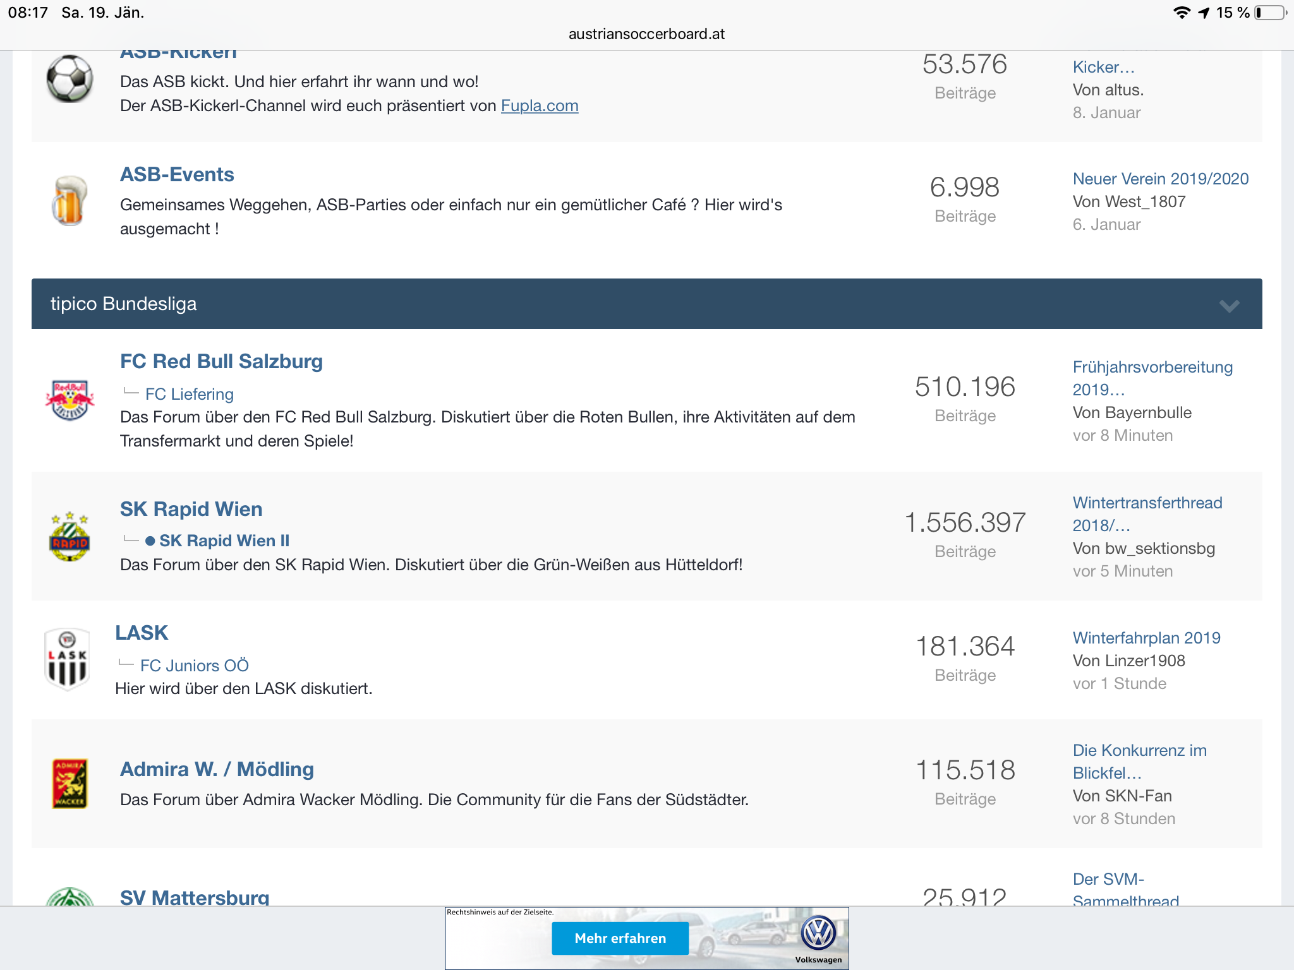The height and width of the screenshot is (970, 1294).
Task: Open the SV Mattersburg forum
Action: point(195,897)
